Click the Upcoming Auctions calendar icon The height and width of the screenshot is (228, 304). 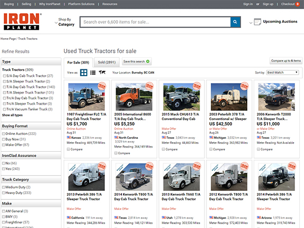pyautogui.click(x=257, y=22)
